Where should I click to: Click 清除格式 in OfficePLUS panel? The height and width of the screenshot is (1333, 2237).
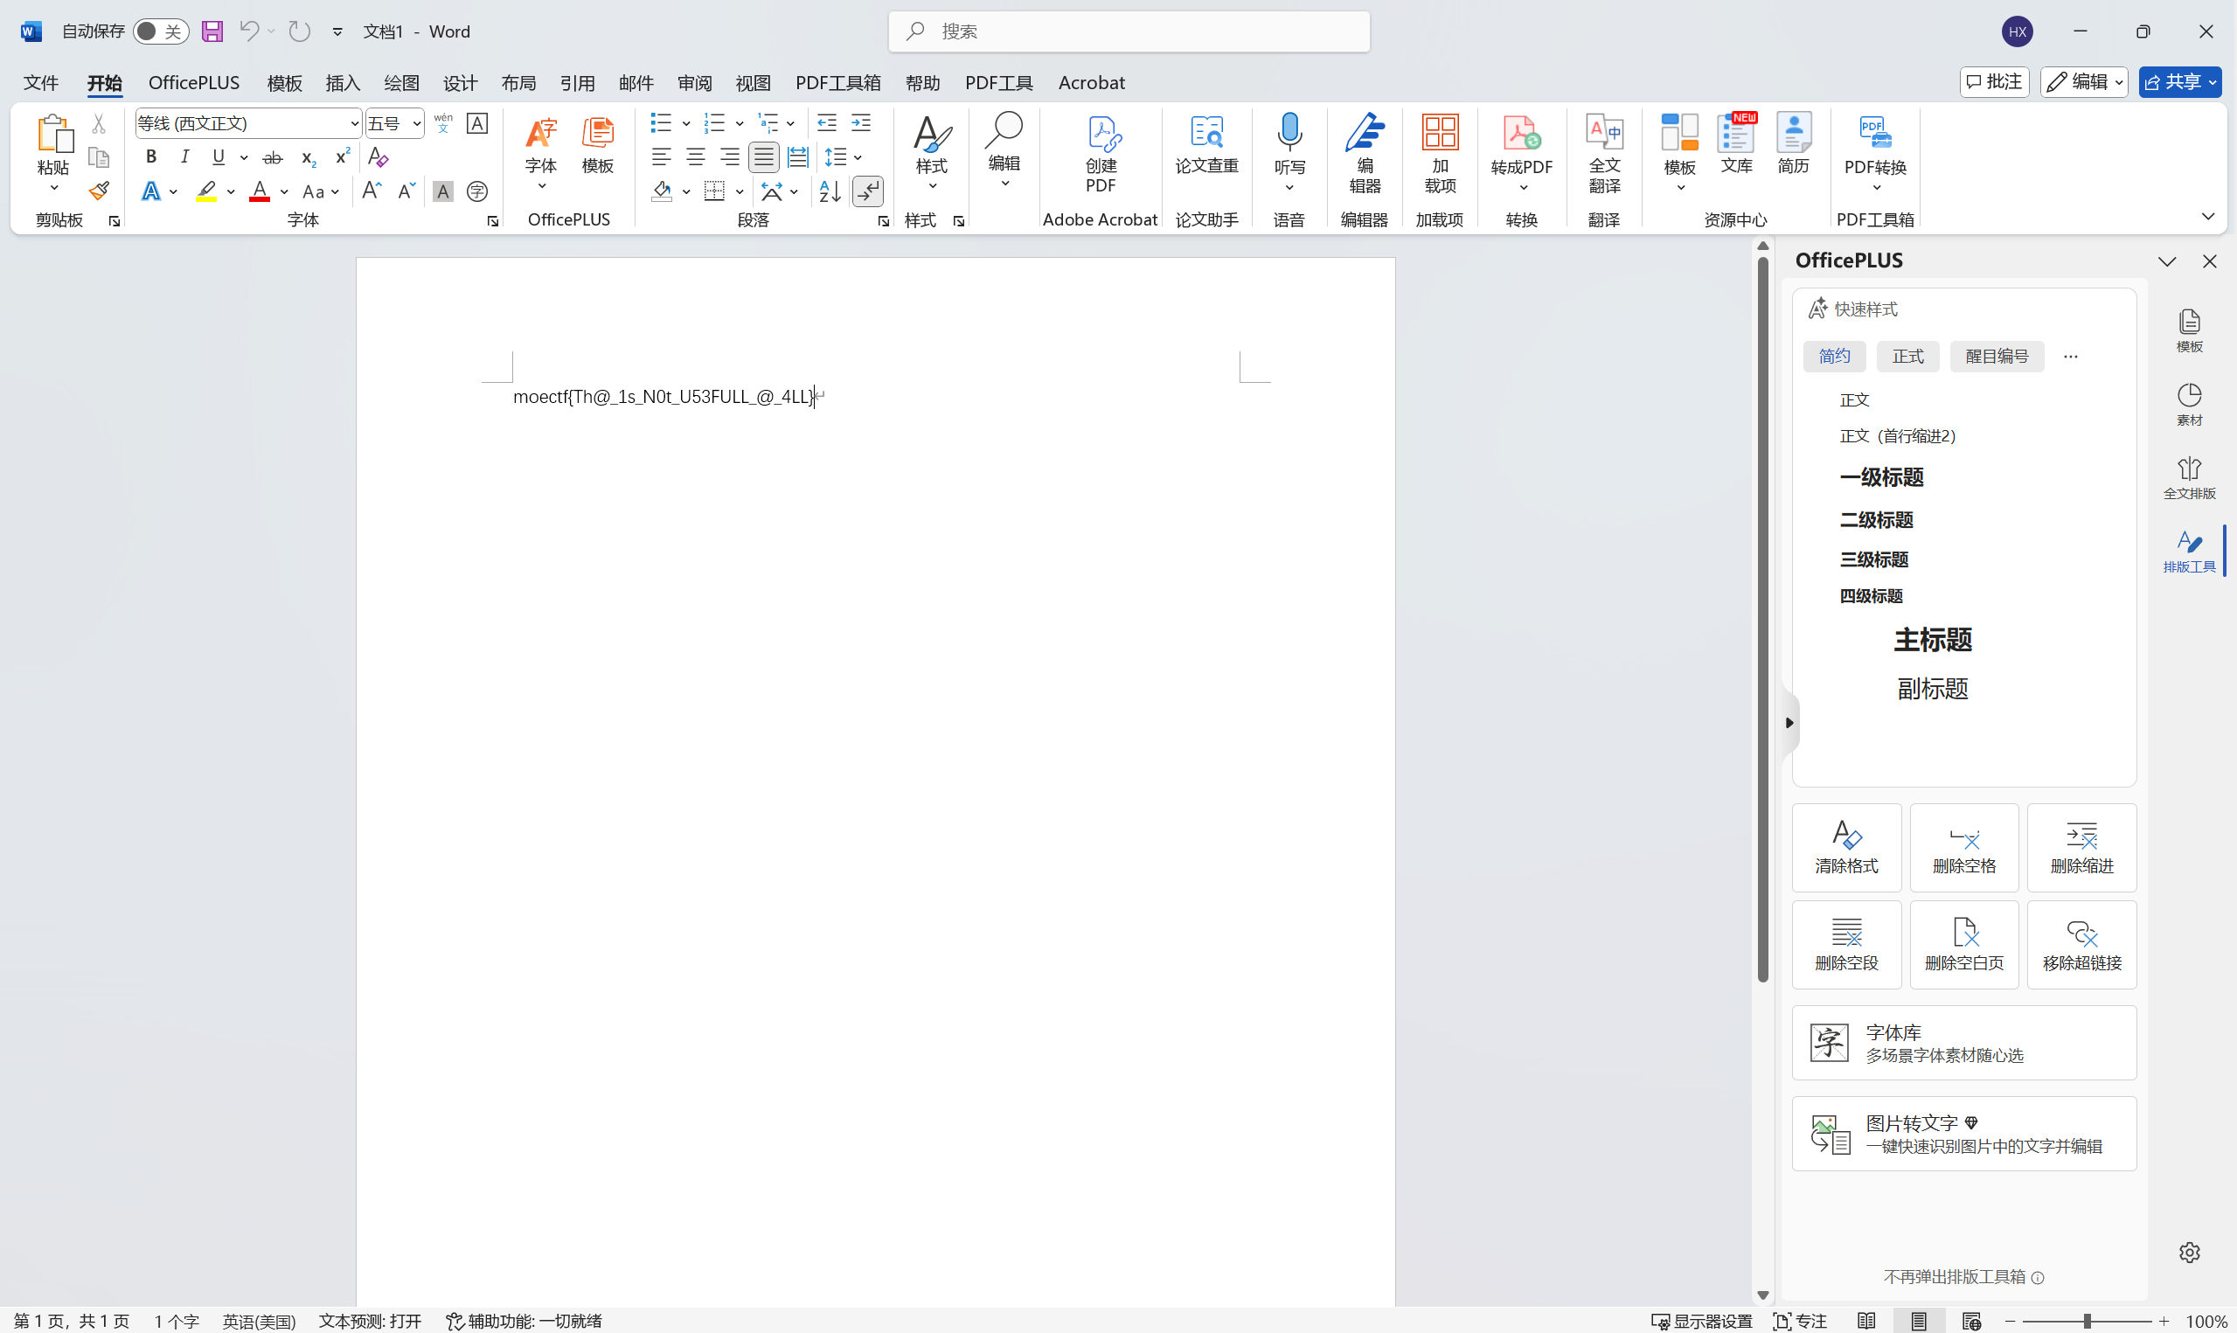(x=1846, y=847)
